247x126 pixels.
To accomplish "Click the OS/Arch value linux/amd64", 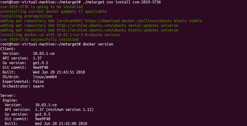I will click(x=45, y=77).
